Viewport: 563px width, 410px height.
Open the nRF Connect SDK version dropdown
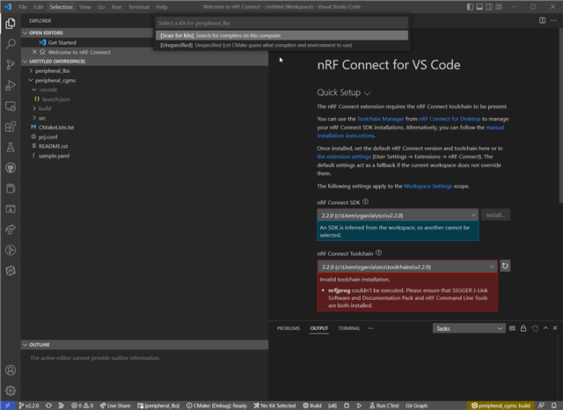(398, 215)
